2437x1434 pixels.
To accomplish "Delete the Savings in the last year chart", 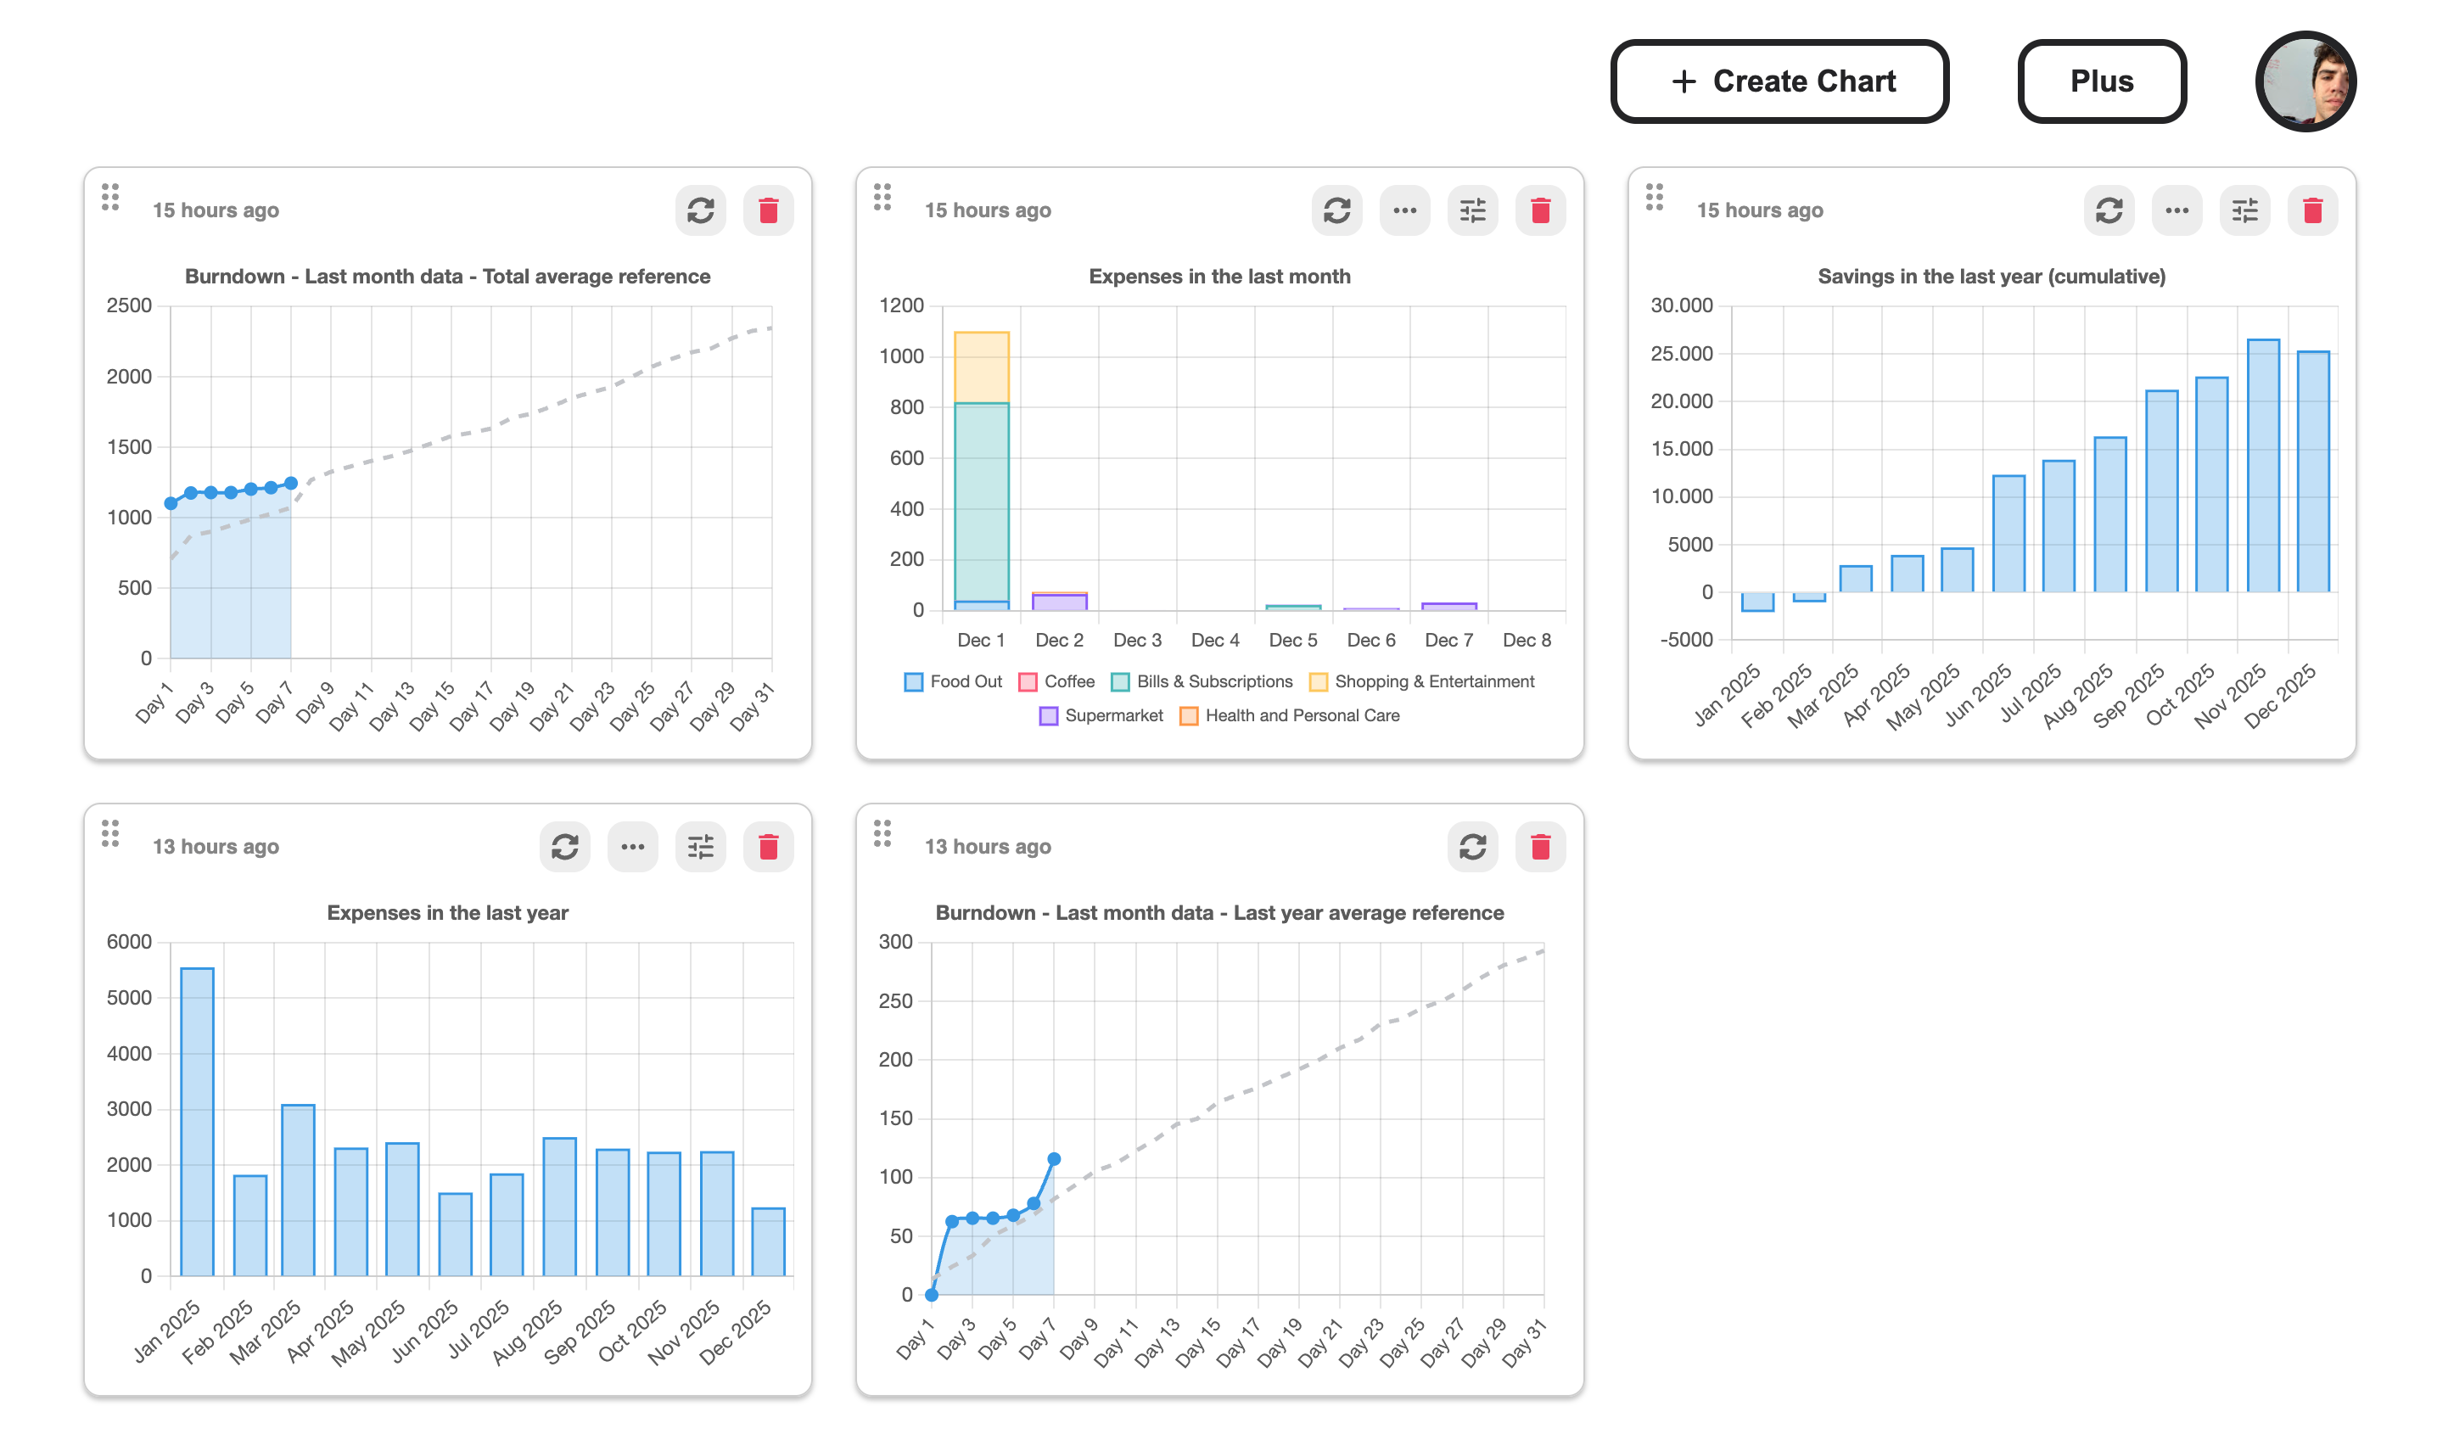I will [2312, 210].
